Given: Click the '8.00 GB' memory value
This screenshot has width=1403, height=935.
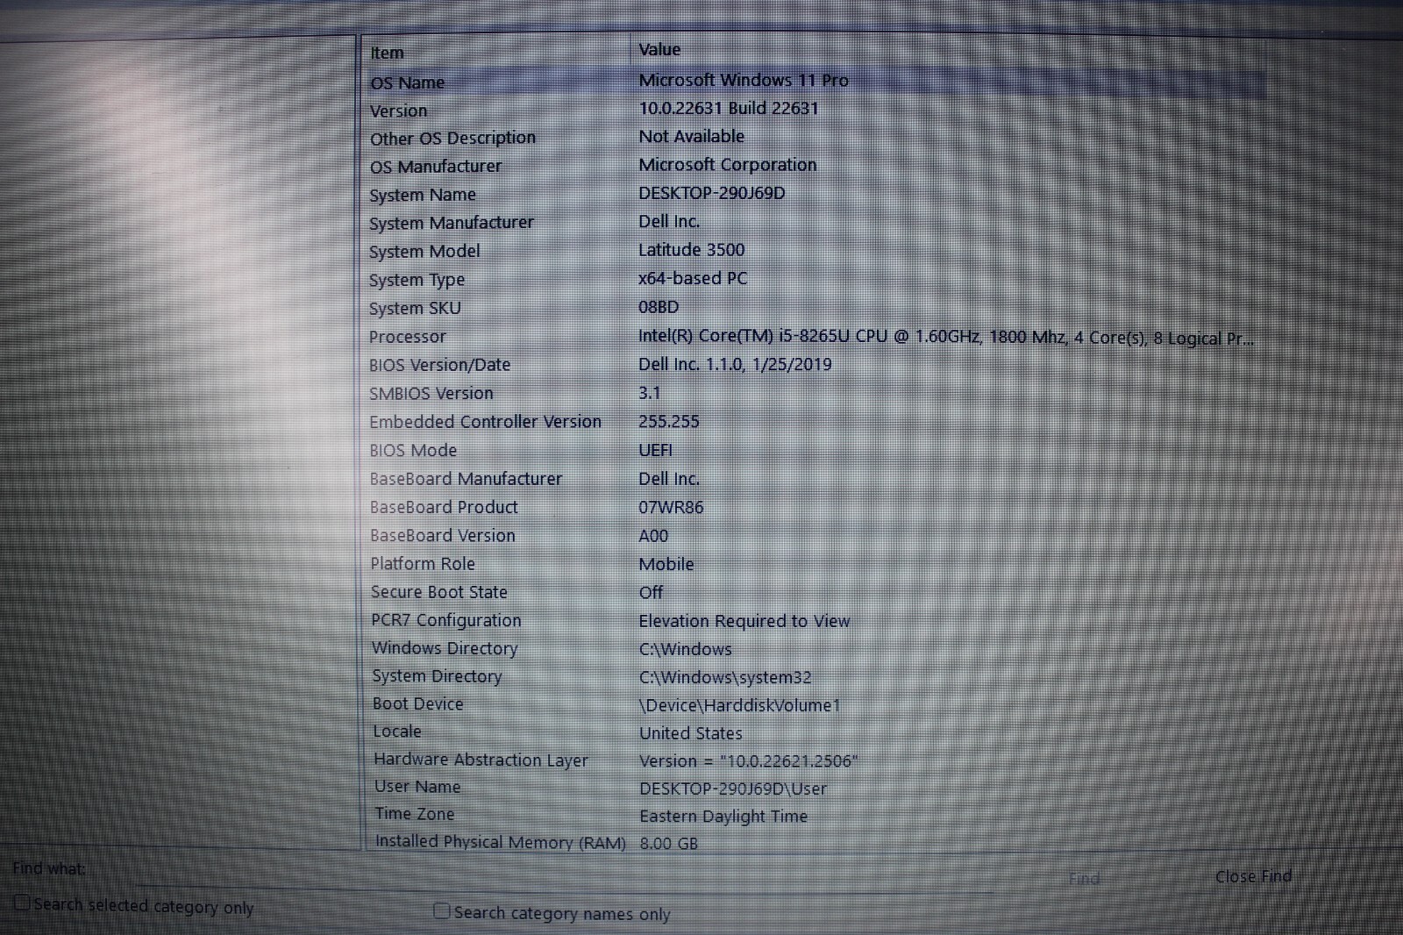Looking at the screenshot, I should [668, 844].
